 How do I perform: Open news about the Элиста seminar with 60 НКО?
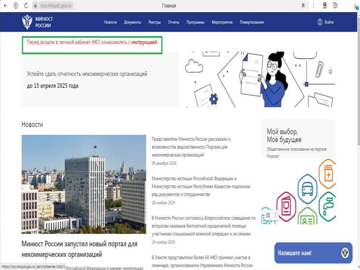point(202,262)
